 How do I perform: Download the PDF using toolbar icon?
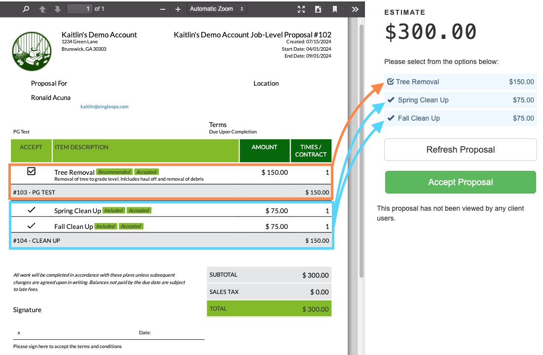point(318,9)
